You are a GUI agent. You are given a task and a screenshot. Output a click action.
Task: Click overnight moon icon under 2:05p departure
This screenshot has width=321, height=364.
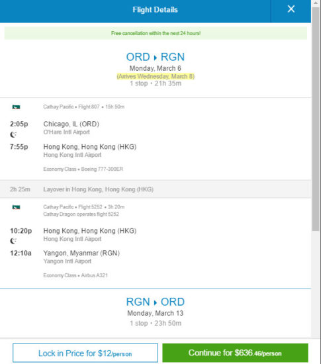click(x=13, y=134)
